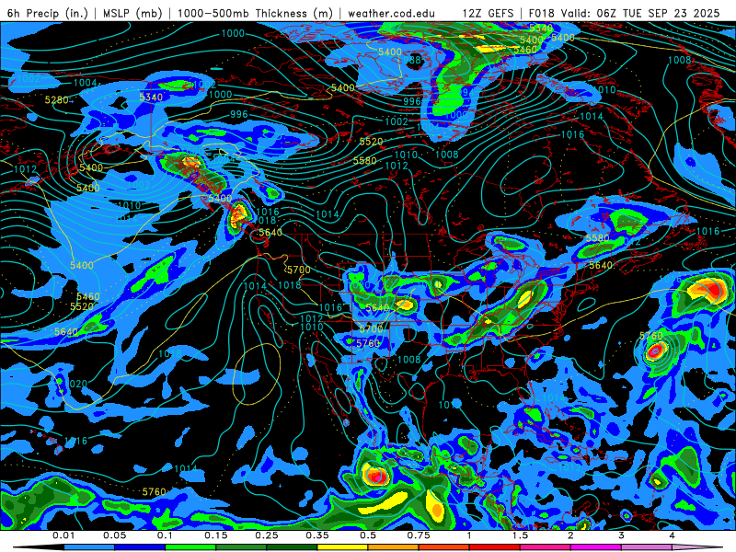
Task: Select the hot pink 1.5 legend swatch
Action: tap(546, 547)
